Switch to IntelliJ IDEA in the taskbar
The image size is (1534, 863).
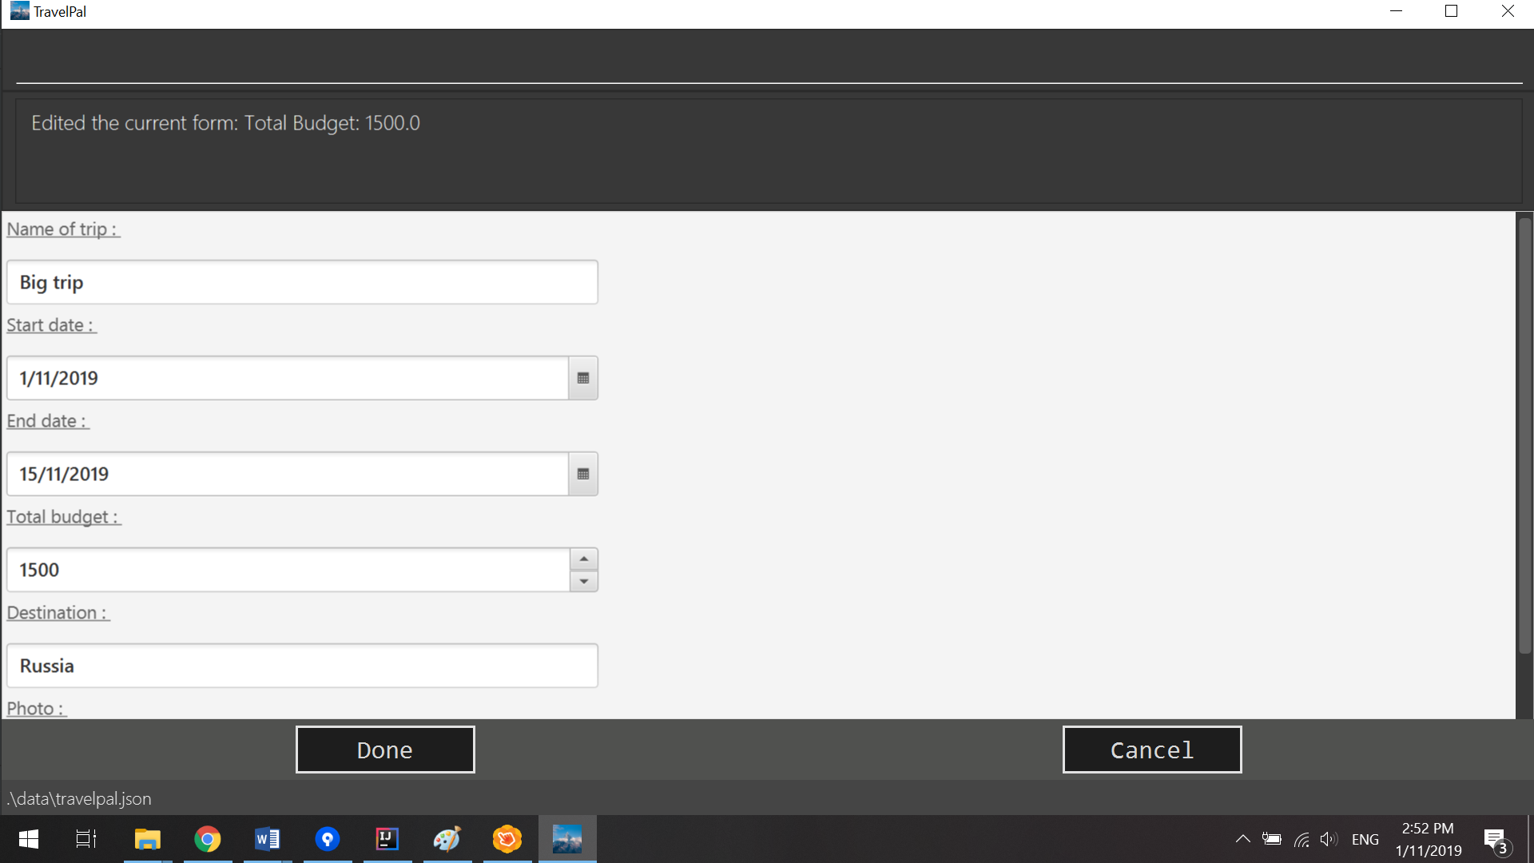click(x=387, y=839)
